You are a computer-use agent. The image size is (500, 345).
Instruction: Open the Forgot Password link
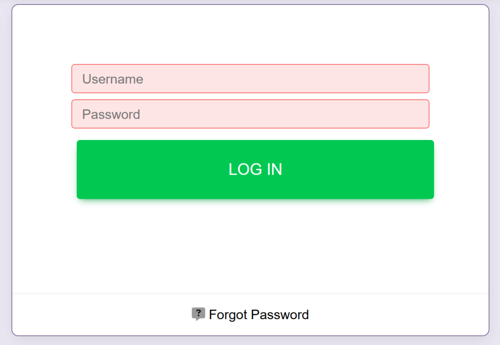[x=258, y=315]
